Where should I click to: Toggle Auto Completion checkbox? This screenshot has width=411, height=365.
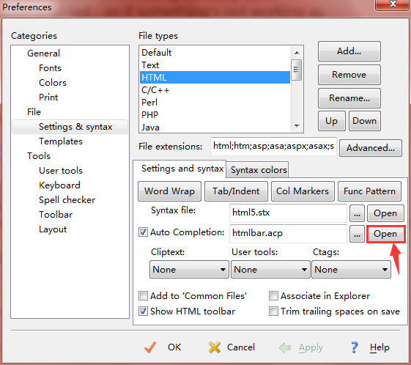(143, 232)
